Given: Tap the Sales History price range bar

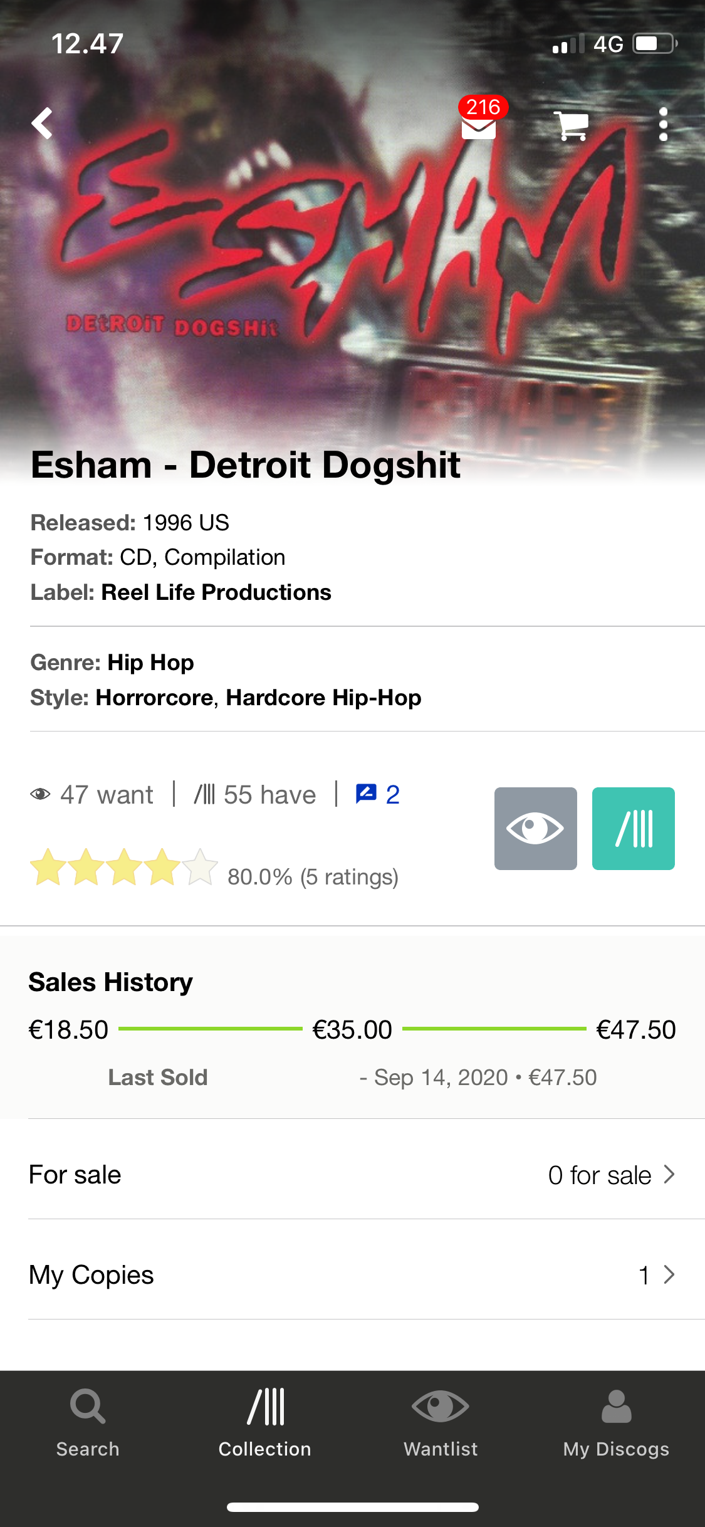Looking at the screenshot, I should [352, 1029].
